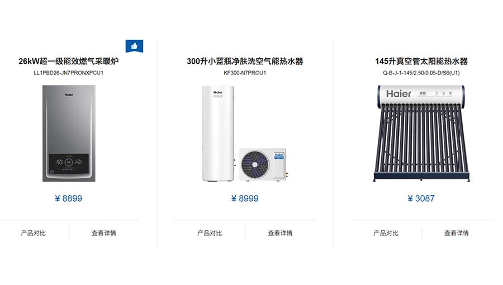
Task: Click model number LL1PBD26-JN7PRONXPCU1
Action: (69, 73)
